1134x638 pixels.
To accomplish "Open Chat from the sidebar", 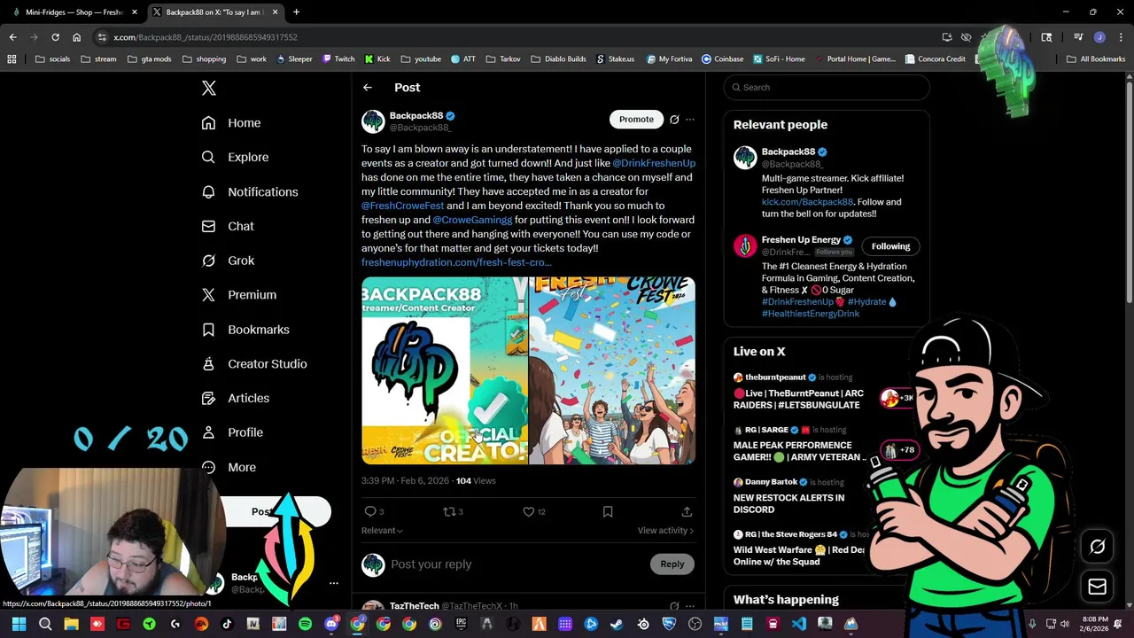I will pyautogui.click(x=228, y=227).
